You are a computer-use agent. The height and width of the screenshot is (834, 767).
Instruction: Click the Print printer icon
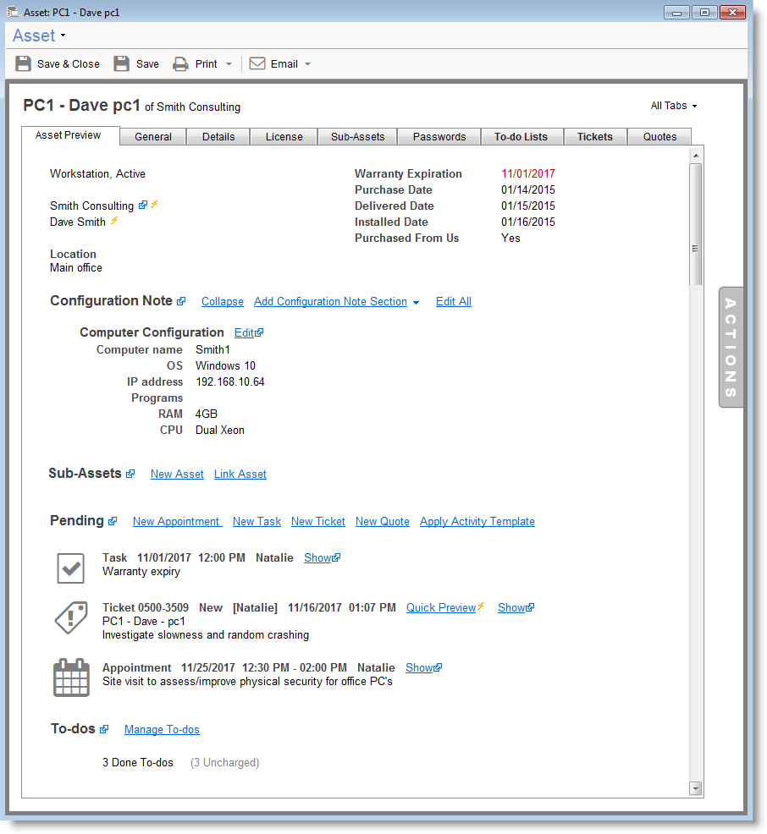tap(180, 63)
